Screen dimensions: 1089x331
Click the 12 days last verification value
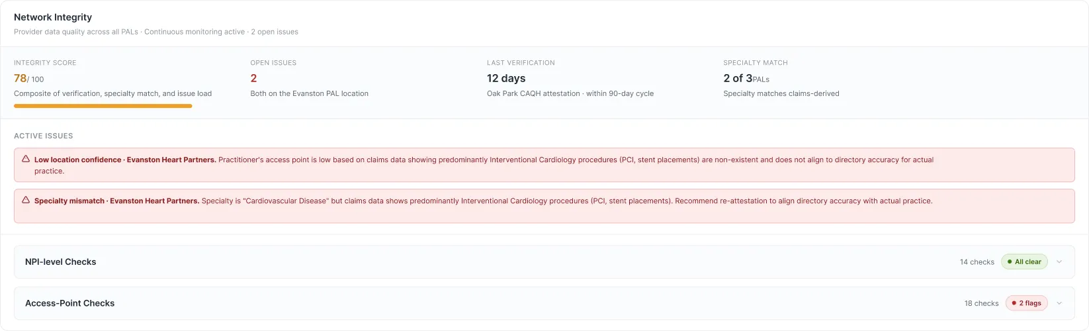(x=506, y=78)
